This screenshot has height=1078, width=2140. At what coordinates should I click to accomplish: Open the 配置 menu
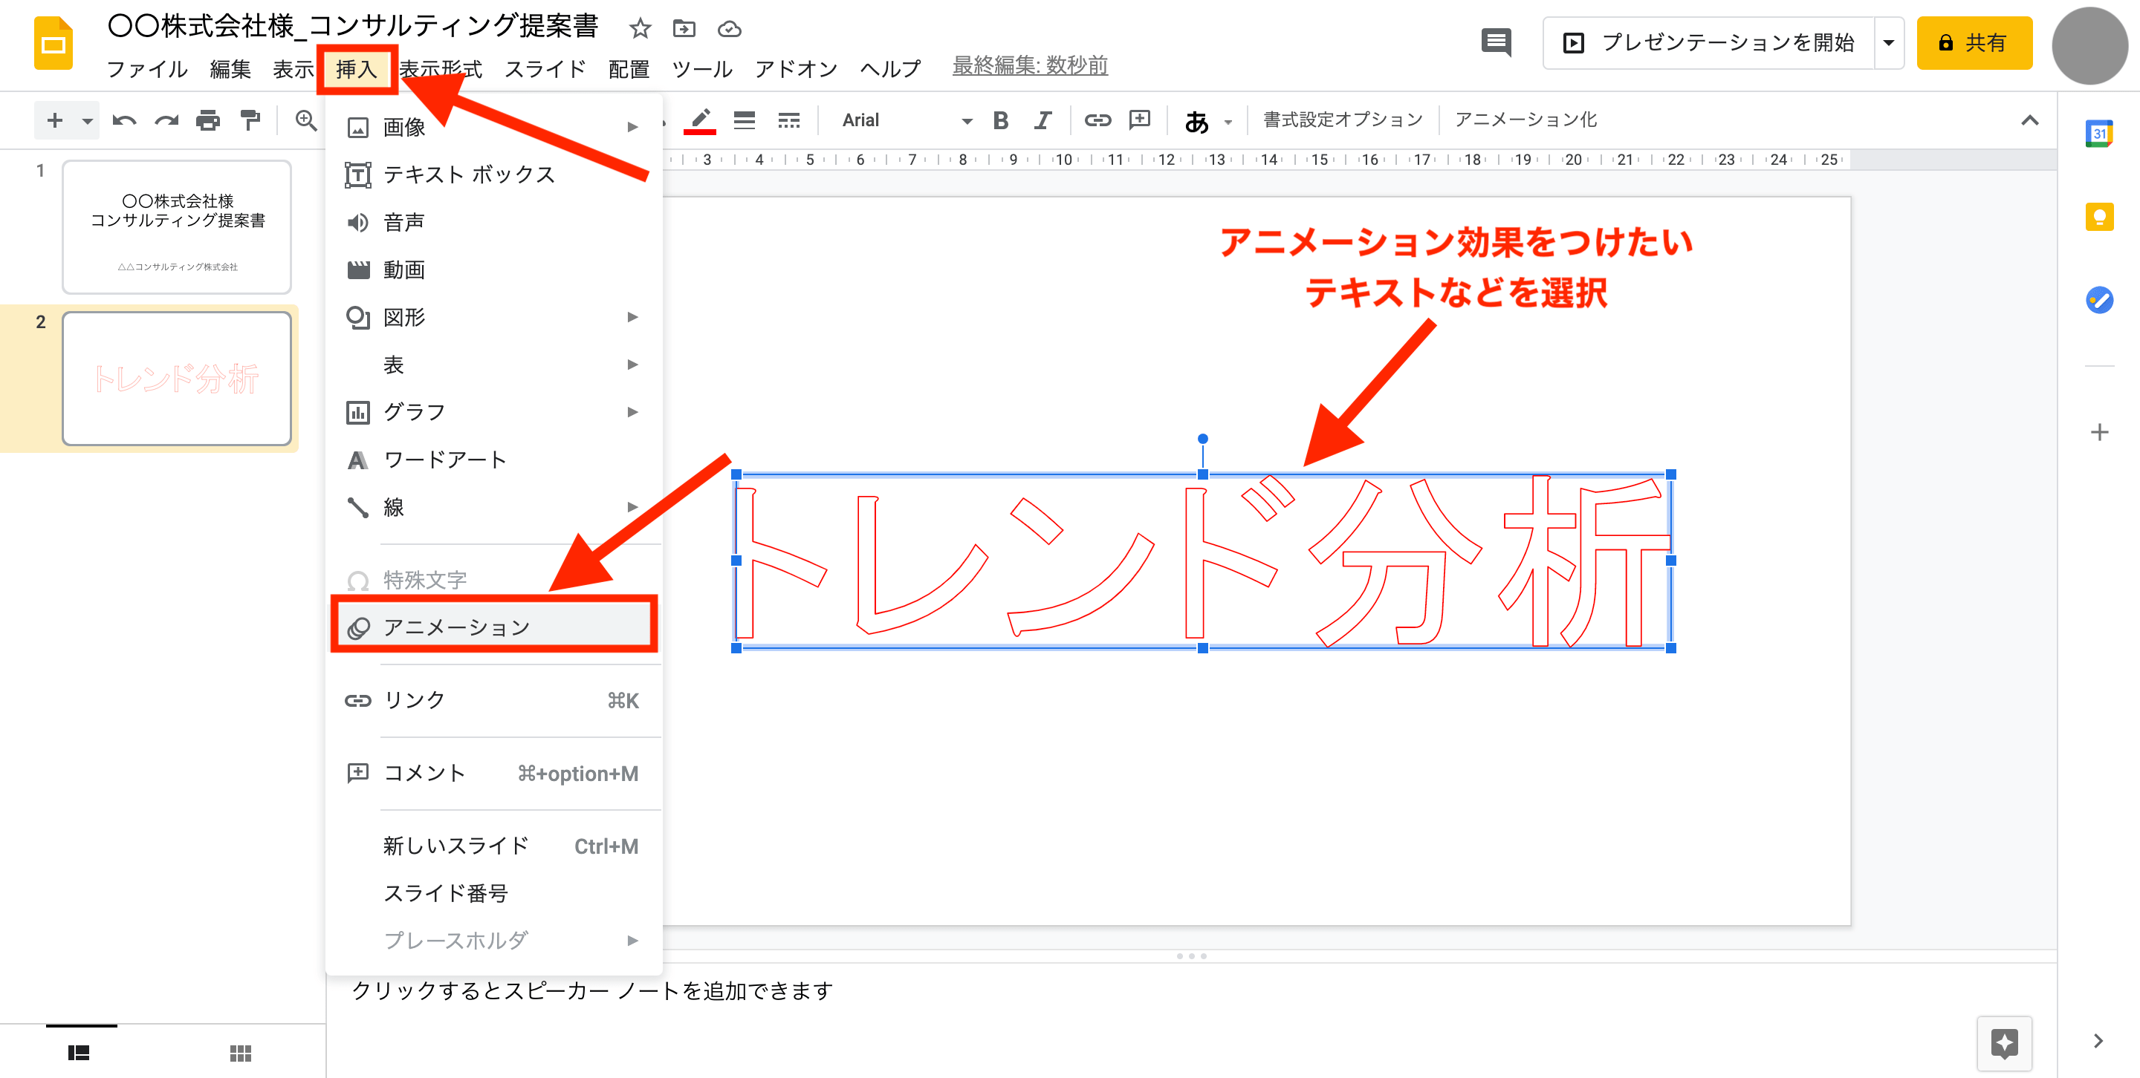point(629,68)
